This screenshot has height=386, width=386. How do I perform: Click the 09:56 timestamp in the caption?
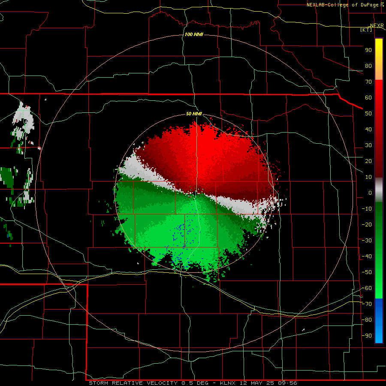[287, 383]
